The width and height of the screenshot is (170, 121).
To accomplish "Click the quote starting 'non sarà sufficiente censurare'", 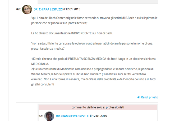I will point(92,46).
